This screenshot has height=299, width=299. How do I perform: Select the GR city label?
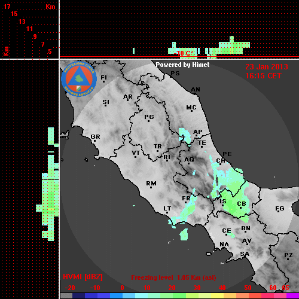coord(95,137)
